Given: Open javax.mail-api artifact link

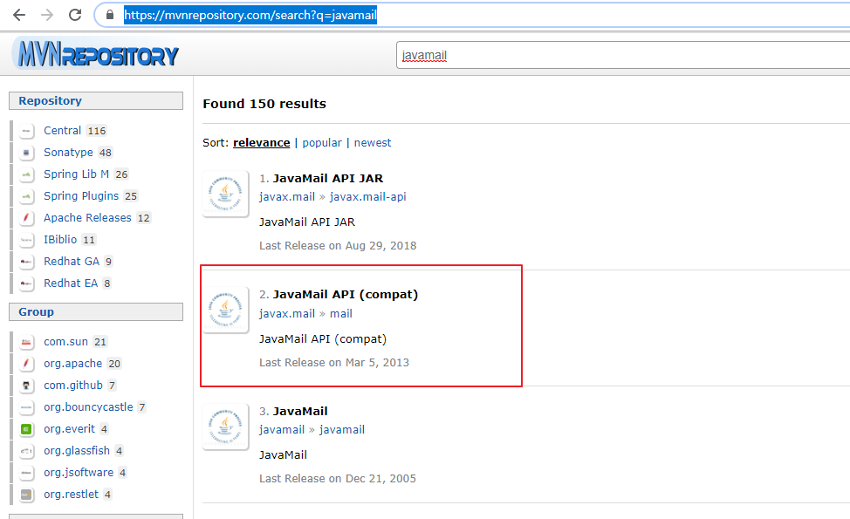Looking at the screenshot, I should [x=367, y=196].
